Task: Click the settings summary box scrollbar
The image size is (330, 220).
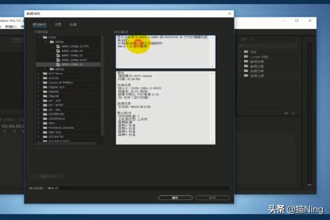Action: (x=212, y=108)
